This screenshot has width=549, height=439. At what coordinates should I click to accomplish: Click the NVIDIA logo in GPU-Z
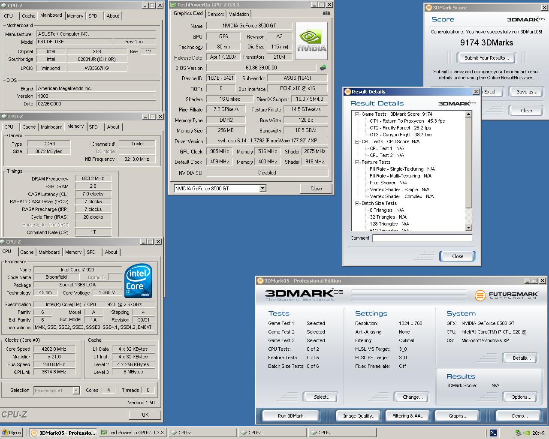pyautogui.click(x=312, y=41)
